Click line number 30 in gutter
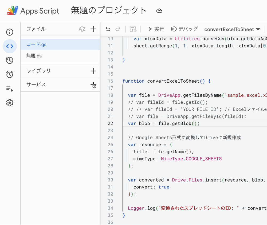Viewport: 267px width, 225px height. (x=110, y=180)
